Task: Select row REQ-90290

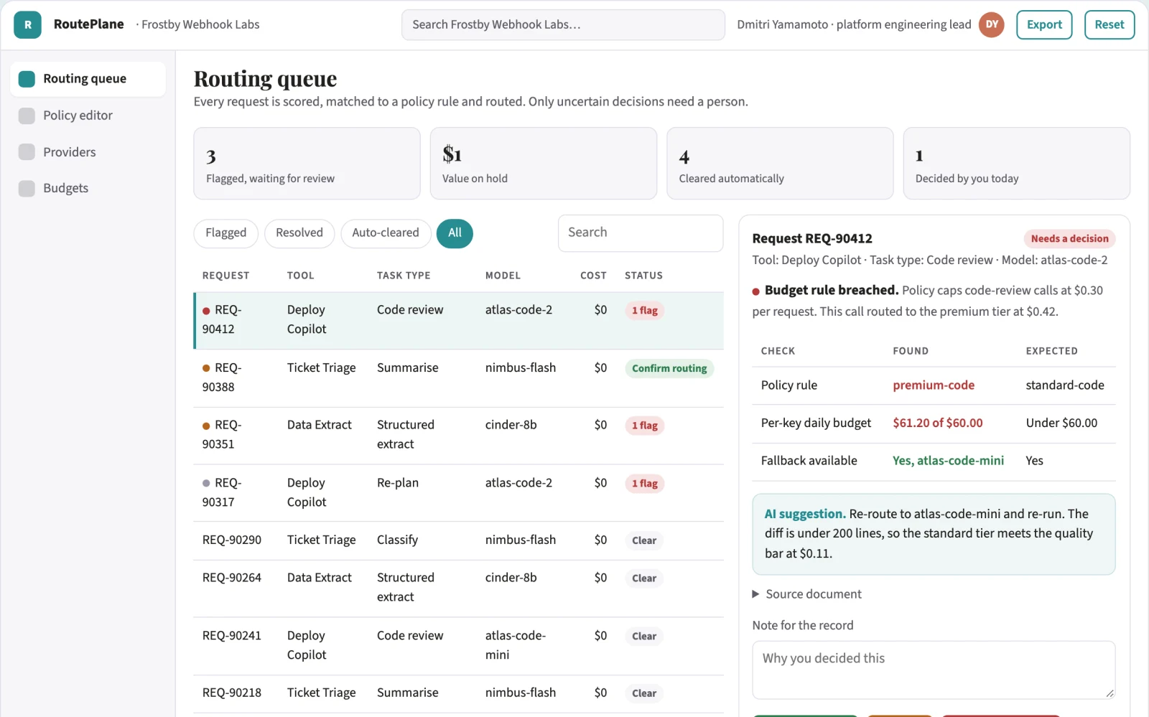Action: [x=459, y=540]
